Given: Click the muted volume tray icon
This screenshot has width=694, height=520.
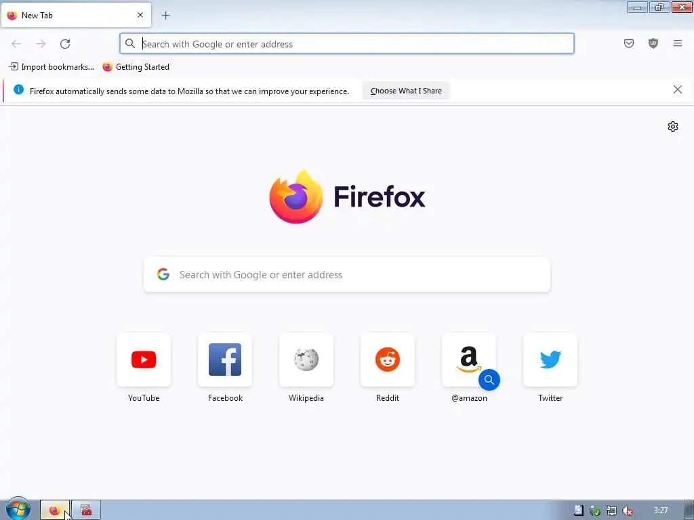Looking at the screenshot, I should pyautogui.click(x=627, y=511).
